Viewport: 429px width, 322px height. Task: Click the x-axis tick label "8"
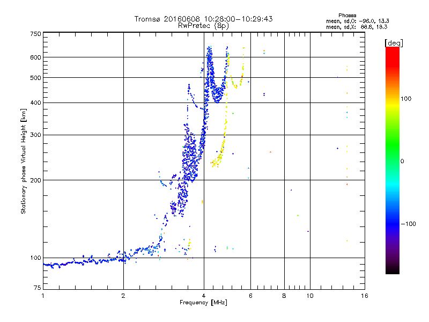(x=284, y=296)
